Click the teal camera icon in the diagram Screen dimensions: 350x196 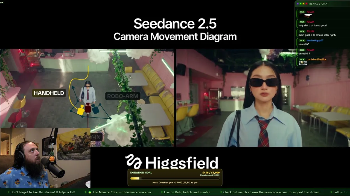coord(95,109)
